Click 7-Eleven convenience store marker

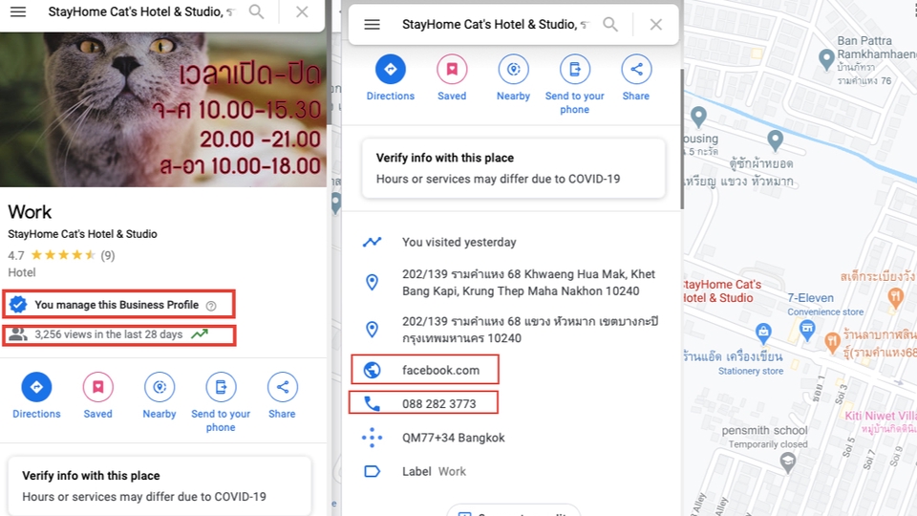tap(807, 330)
